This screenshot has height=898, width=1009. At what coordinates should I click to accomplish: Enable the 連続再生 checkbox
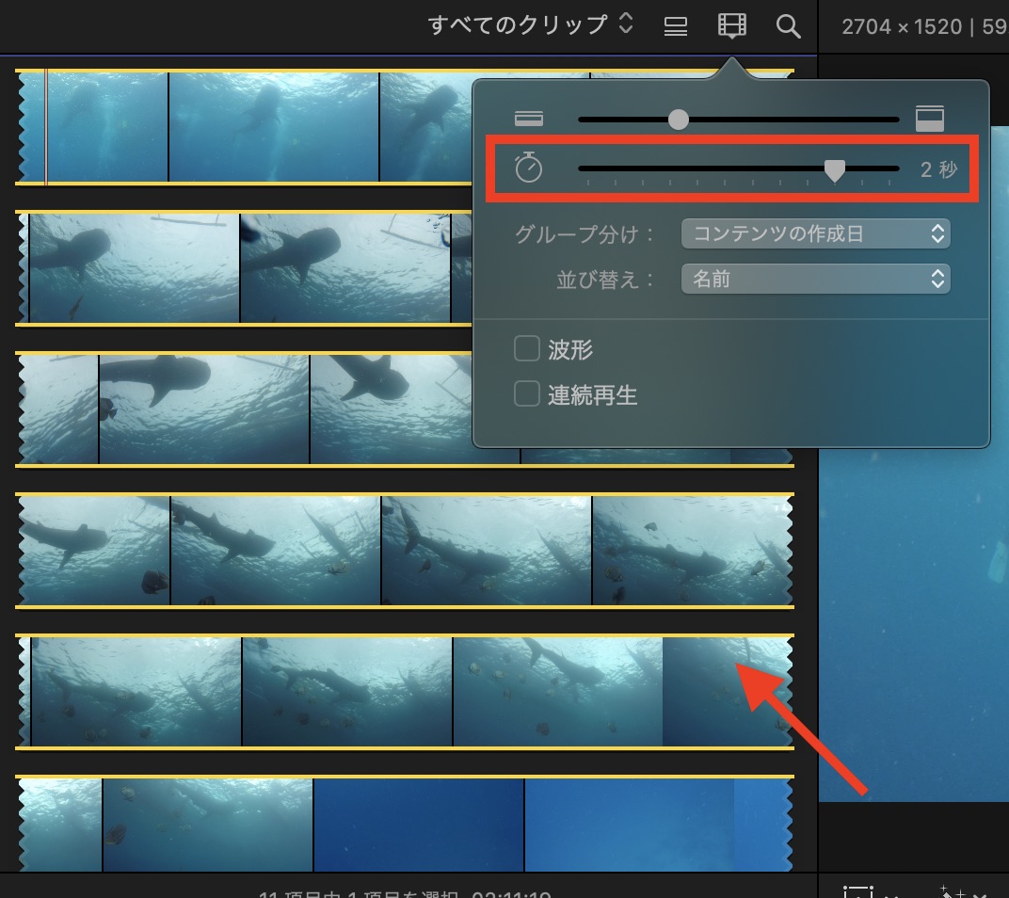[x=526, y=393]
